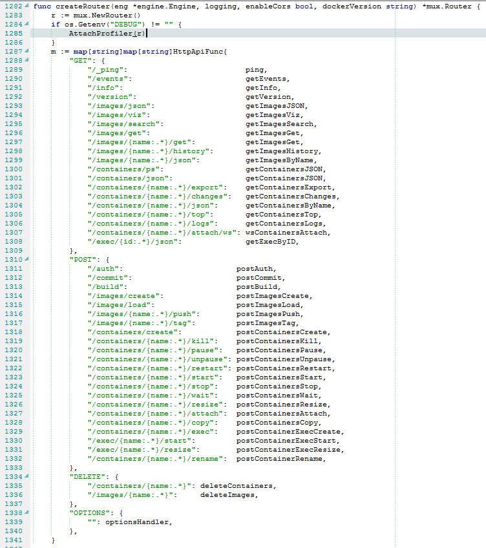Image resolution: width=486 pixels, height=548 pixels.
Task: Click the getEvents handler
Action: [x=266, y=79]
